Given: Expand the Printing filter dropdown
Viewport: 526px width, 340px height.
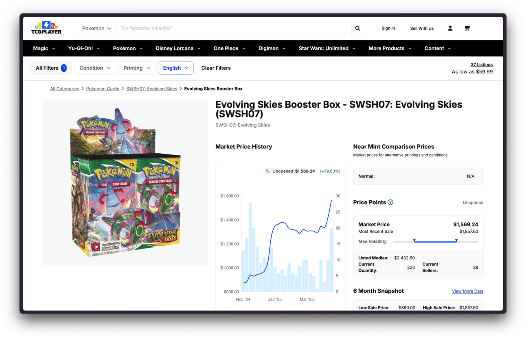Looking at the screenshot, I should tap(137, 68).
